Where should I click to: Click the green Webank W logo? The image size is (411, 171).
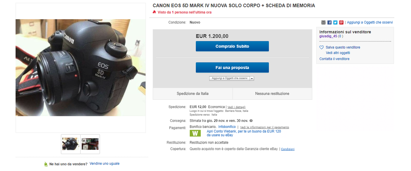195,133
